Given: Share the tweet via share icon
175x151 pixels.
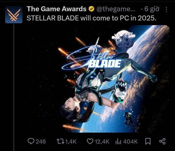Looking at the screenshot, I should [162, 141].
